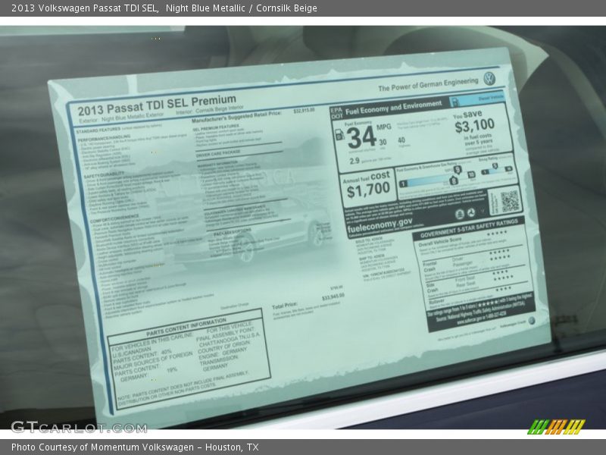Viewport: 606px width, 455px height.
Task: Click the diesel pump icon in the blue tag
Action: tap(455, 102)
